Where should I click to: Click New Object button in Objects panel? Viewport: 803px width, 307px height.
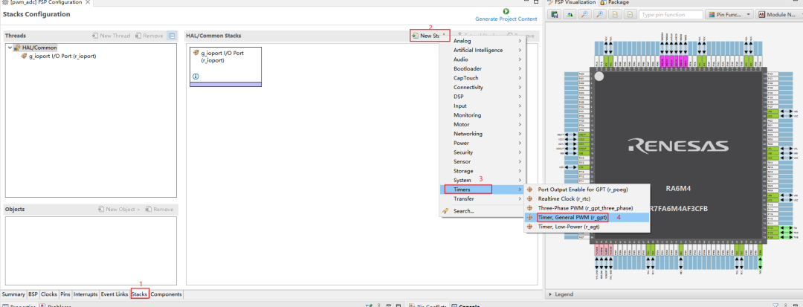coord(119,210)
